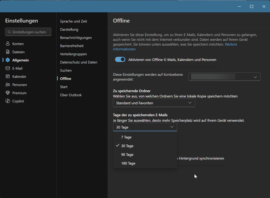270x198 pixels.
Task: Open Über Outlook page
Action: pos(71,95)
